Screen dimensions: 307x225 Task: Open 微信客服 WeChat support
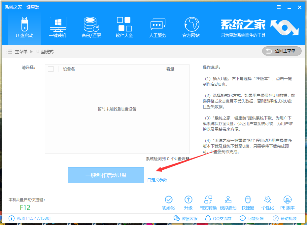click(186, 218)
